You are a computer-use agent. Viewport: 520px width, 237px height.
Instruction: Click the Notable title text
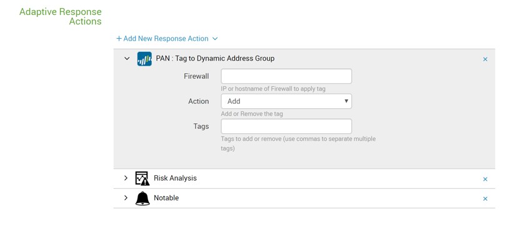166,198
